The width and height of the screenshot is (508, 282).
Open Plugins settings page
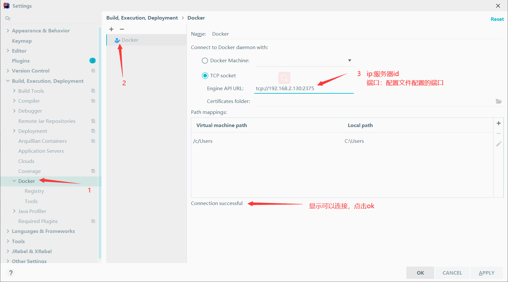pos(21,61)
